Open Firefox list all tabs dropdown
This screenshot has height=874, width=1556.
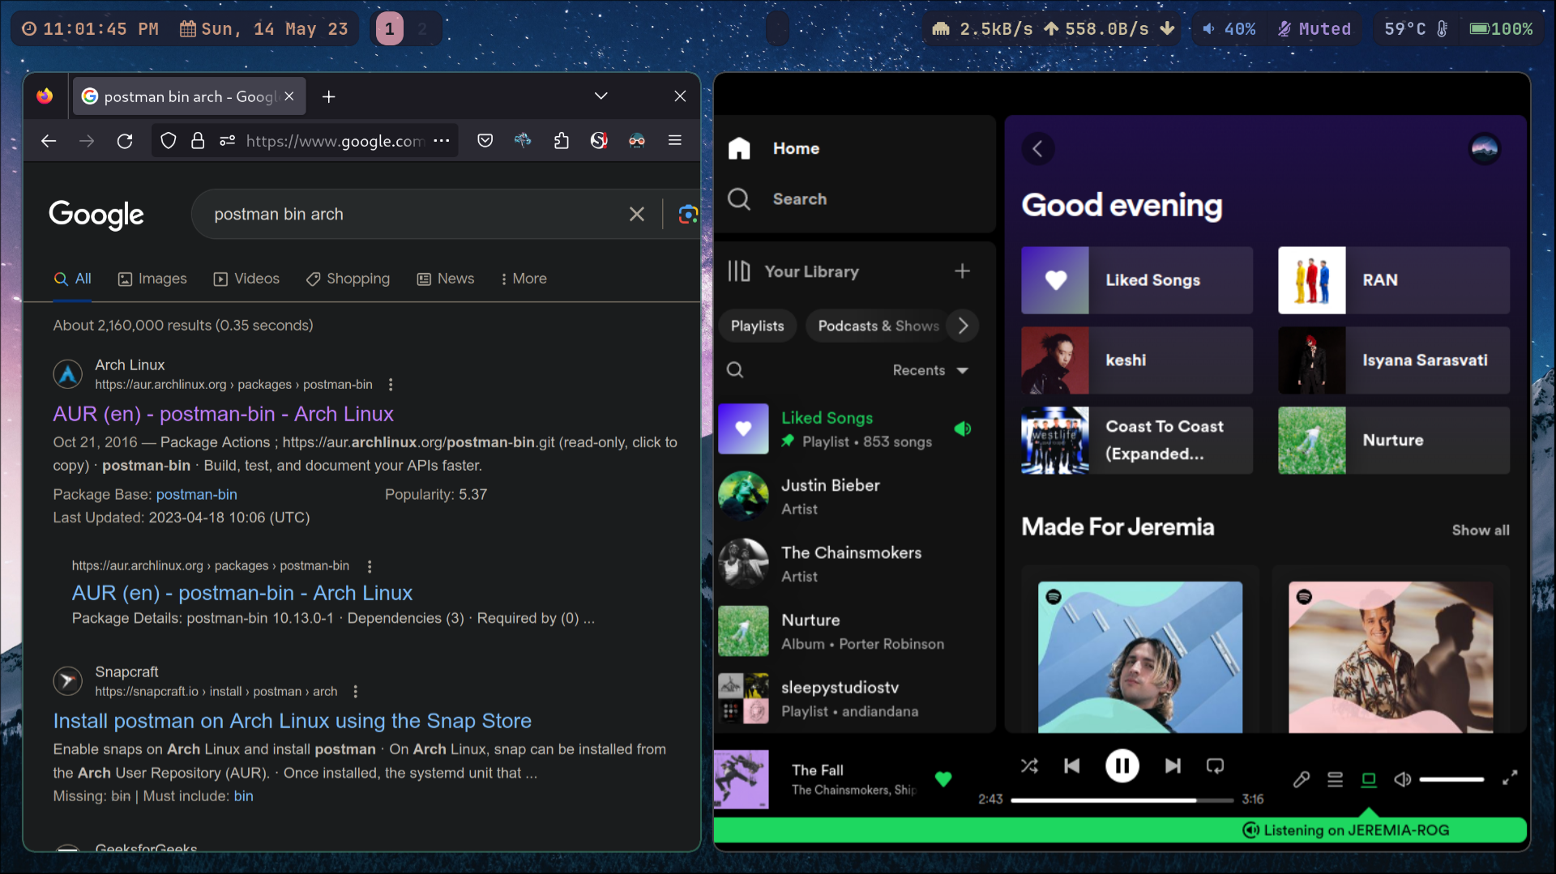pyautogui.click(x=601, y=96)
